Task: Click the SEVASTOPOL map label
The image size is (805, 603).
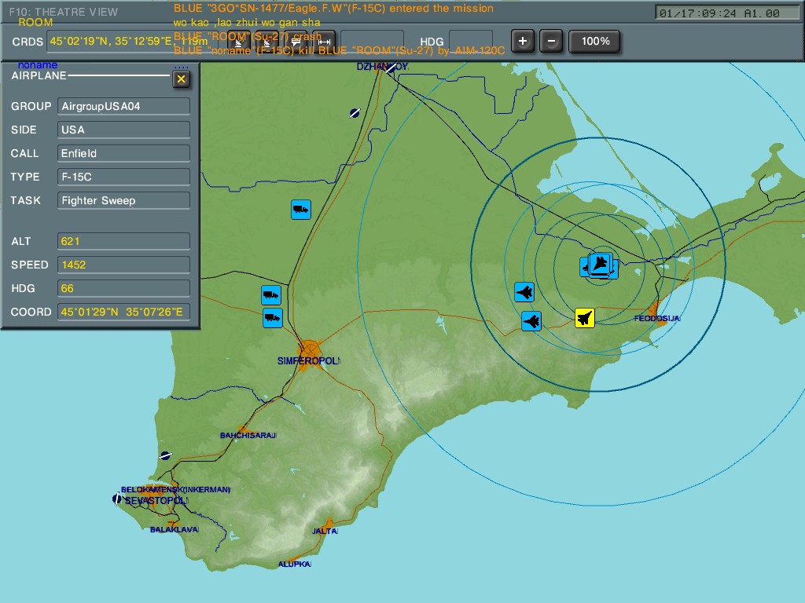Action: click(x=156, y=500)
